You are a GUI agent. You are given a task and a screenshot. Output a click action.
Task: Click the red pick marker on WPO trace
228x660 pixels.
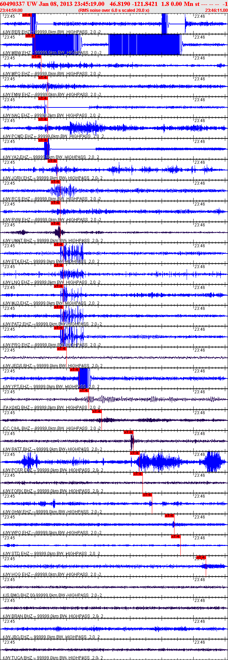click(170, 516)
